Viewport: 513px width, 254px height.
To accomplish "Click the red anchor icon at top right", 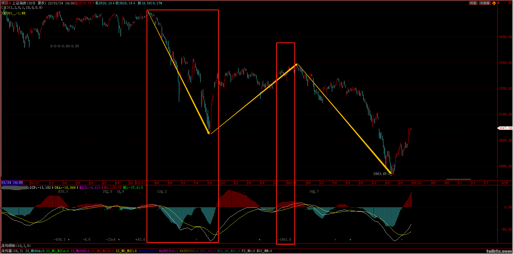I will [499, 3].
